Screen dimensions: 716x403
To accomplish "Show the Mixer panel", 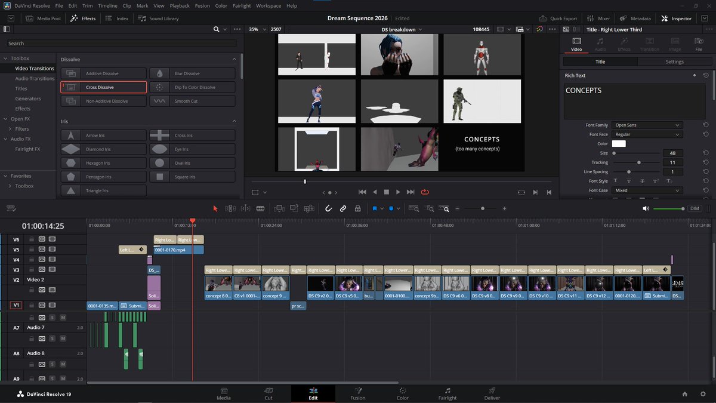I will (x=598, y=19).
